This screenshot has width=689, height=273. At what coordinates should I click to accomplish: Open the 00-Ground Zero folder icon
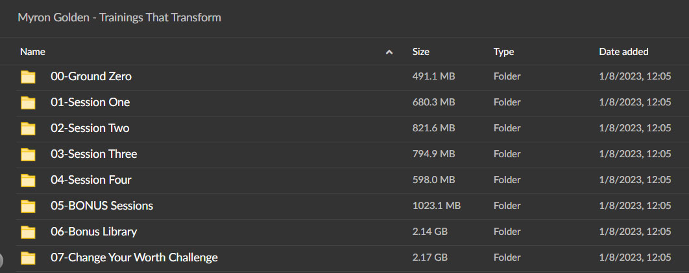coord(28,77)
